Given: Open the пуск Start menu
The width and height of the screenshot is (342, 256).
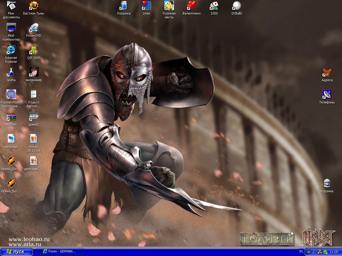Looking at the screenshot, I should [x=16, y=252].
